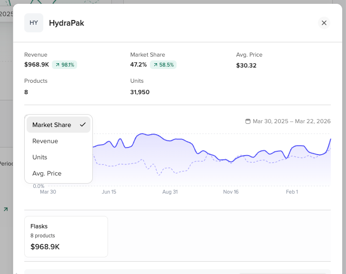Click the calendar icon beside date range

pos(248,121)
